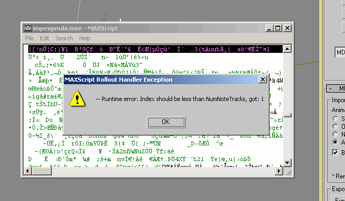Click the MD input field in side panel
Screen dimensions: 345x201
340,52
